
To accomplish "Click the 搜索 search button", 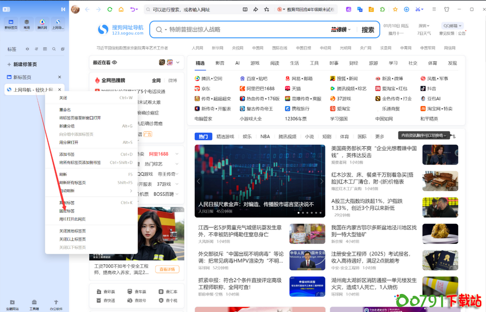I will [367, 29].
